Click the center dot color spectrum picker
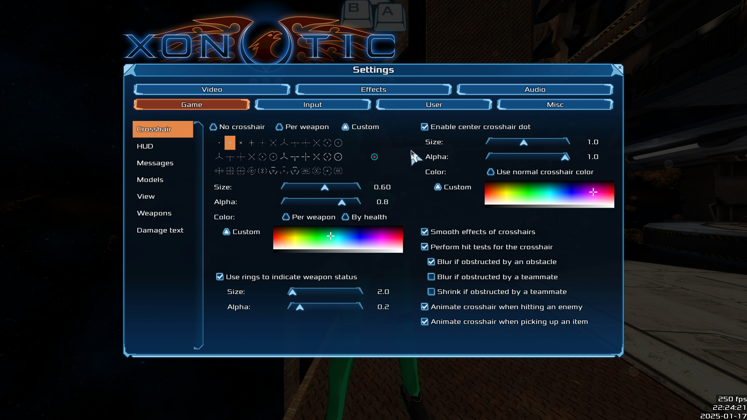This screenshot has height=420, width=747. click(x=549, y=194)
